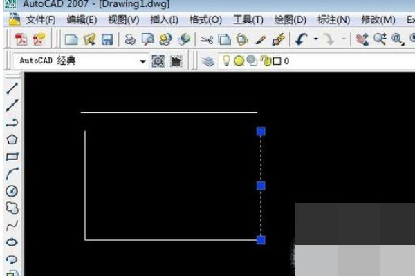Click the Match Properties brush icon
Screen dimensions: 415x276
pos(261,40)
